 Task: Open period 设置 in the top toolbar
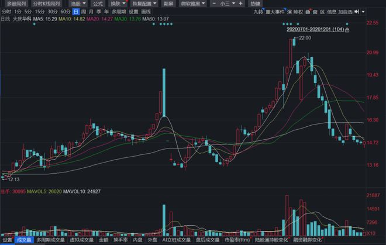point(134,12)
